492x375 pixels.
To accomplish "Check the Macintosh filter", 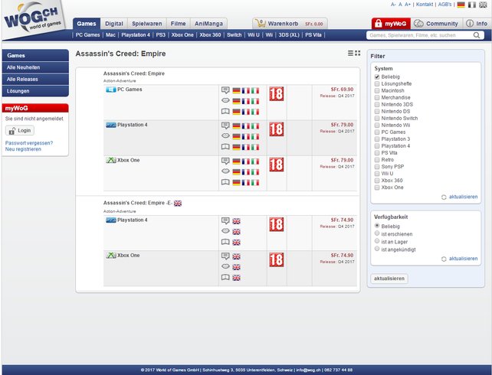I will click(377, 90).
